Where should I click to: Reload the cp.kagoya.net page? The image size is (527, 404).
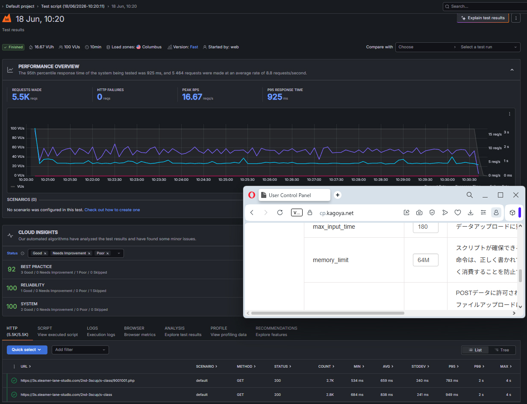(280, 212)
